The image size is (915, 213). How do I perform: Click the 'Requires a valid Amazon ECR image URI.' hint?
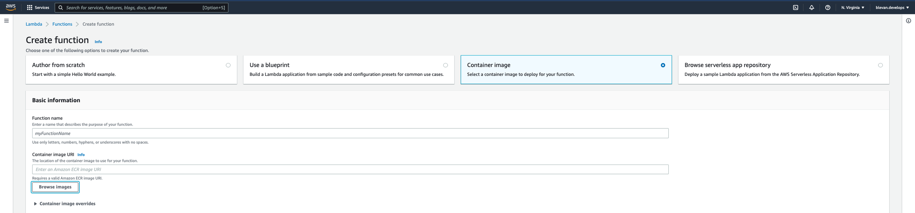tap(67, 178)
